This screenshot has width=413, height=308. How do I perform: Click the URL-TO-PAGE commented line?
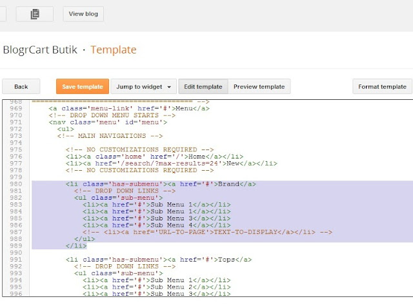coord(208,232)
